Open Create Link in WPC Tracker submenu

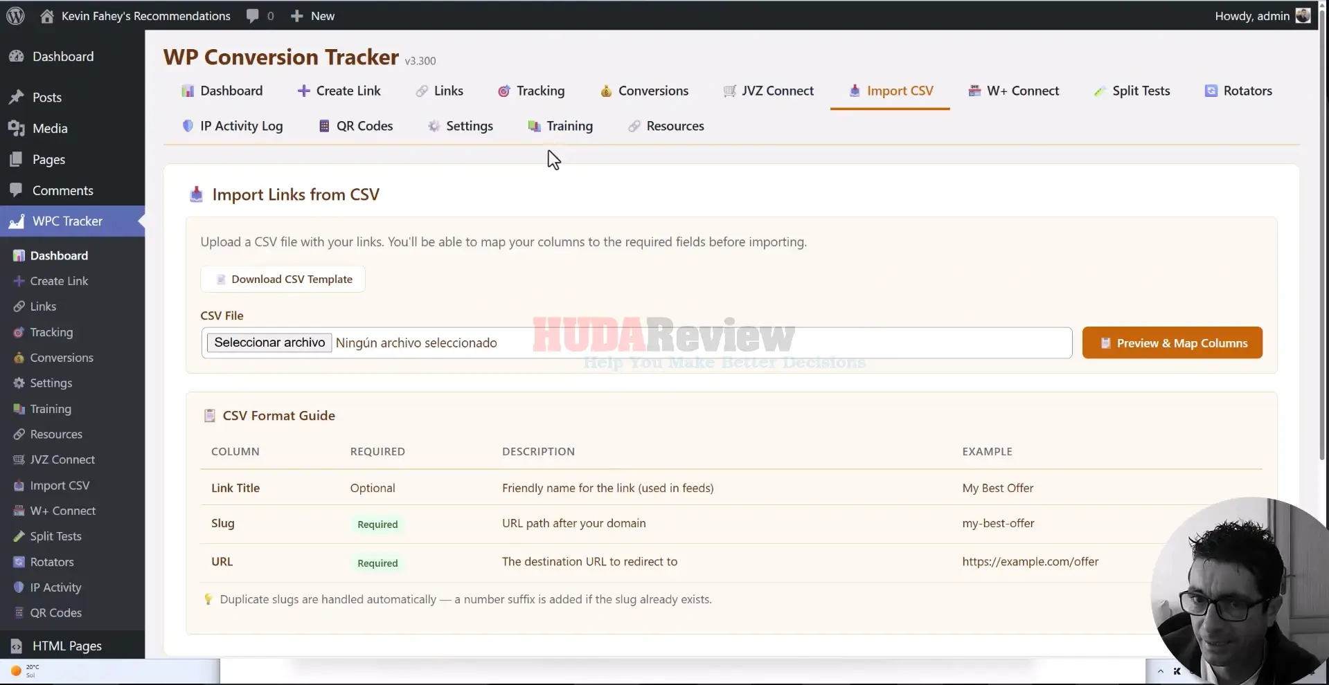click(x=59, y=281)
